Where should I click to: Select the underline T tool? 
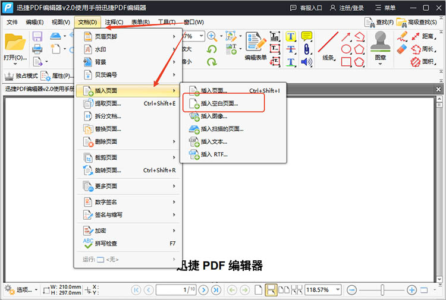(291, 62)
